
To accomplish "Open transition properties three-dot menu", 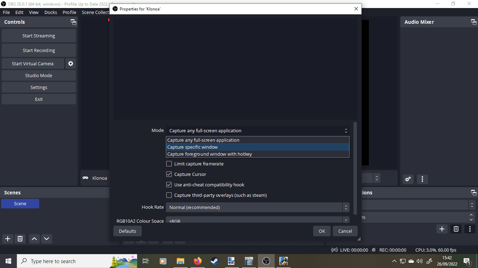I will click(x=470, y=229).
